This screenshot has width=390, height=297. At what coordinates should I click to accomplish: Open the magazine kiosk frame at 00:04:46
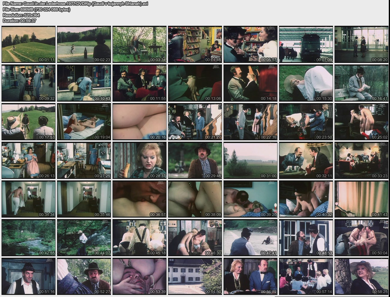click(x=195, y=44)
